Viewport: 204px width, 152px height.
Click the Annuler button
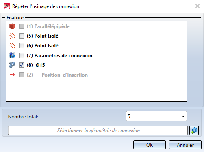tap(185, 145)
